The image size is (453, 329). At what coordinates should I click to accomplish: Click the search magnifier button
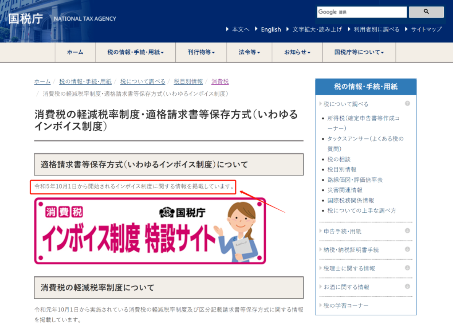pyautogui.click(x=426, y=12)
